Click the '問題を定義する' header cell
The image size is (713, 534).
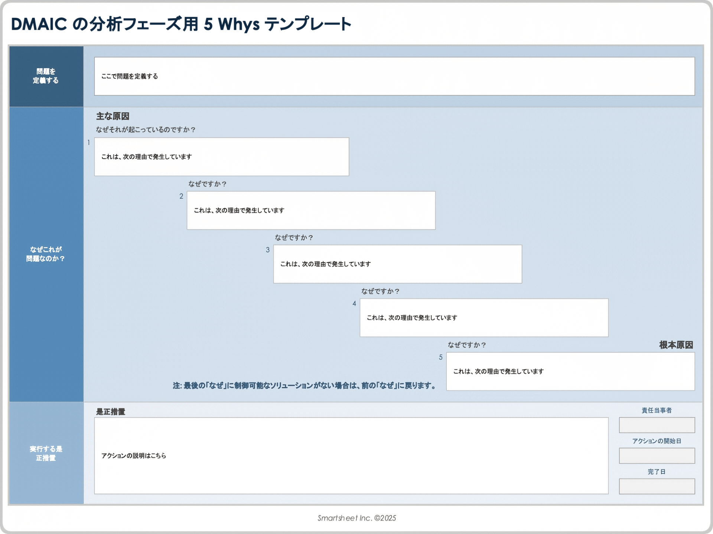[x=46, y=76]
